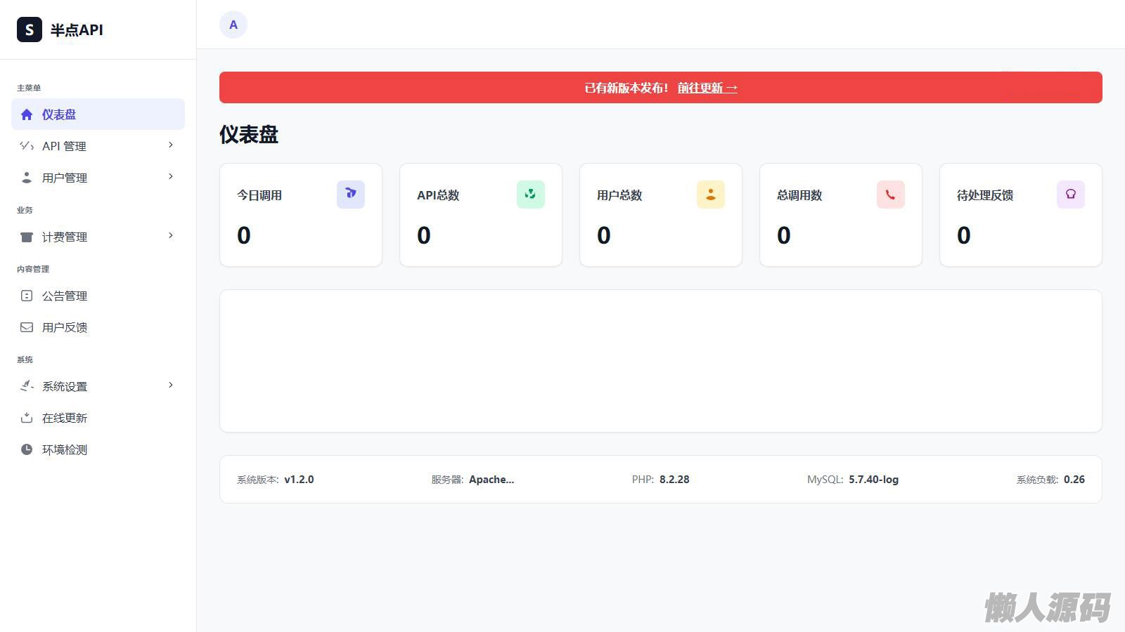Click the 内容管理 section label
Screen dimensions: 1125x632
tap(33, 269)
